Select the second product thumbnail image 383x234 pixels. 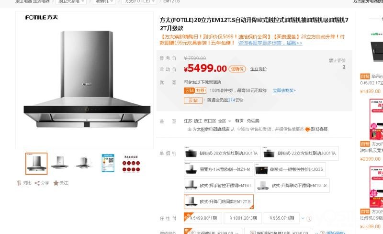point(59,163)
